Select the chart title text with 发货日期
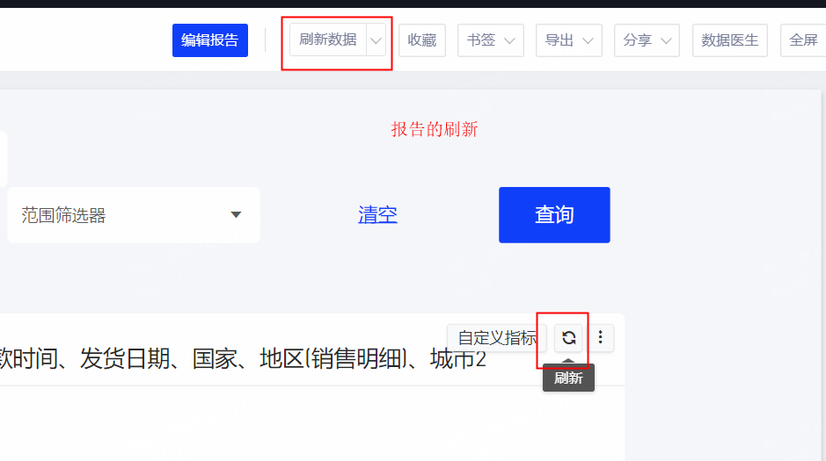The height and width of the screenshot is (461, 826). tap(243, 359)
